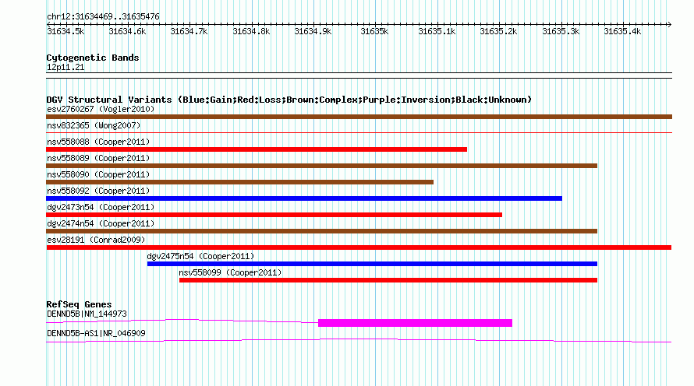Screen dimensions: 694x386
Task: Click the blue nsv558092 gain bar
Action: tap(304, 198)
